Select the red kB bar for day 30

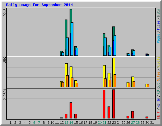point(147,117)
